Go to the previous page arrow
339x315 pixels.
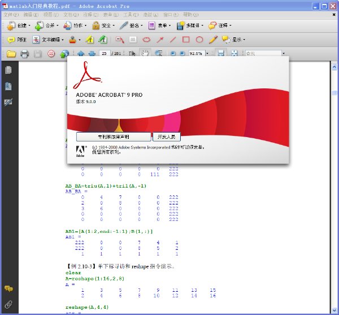[x=81, y=53]
